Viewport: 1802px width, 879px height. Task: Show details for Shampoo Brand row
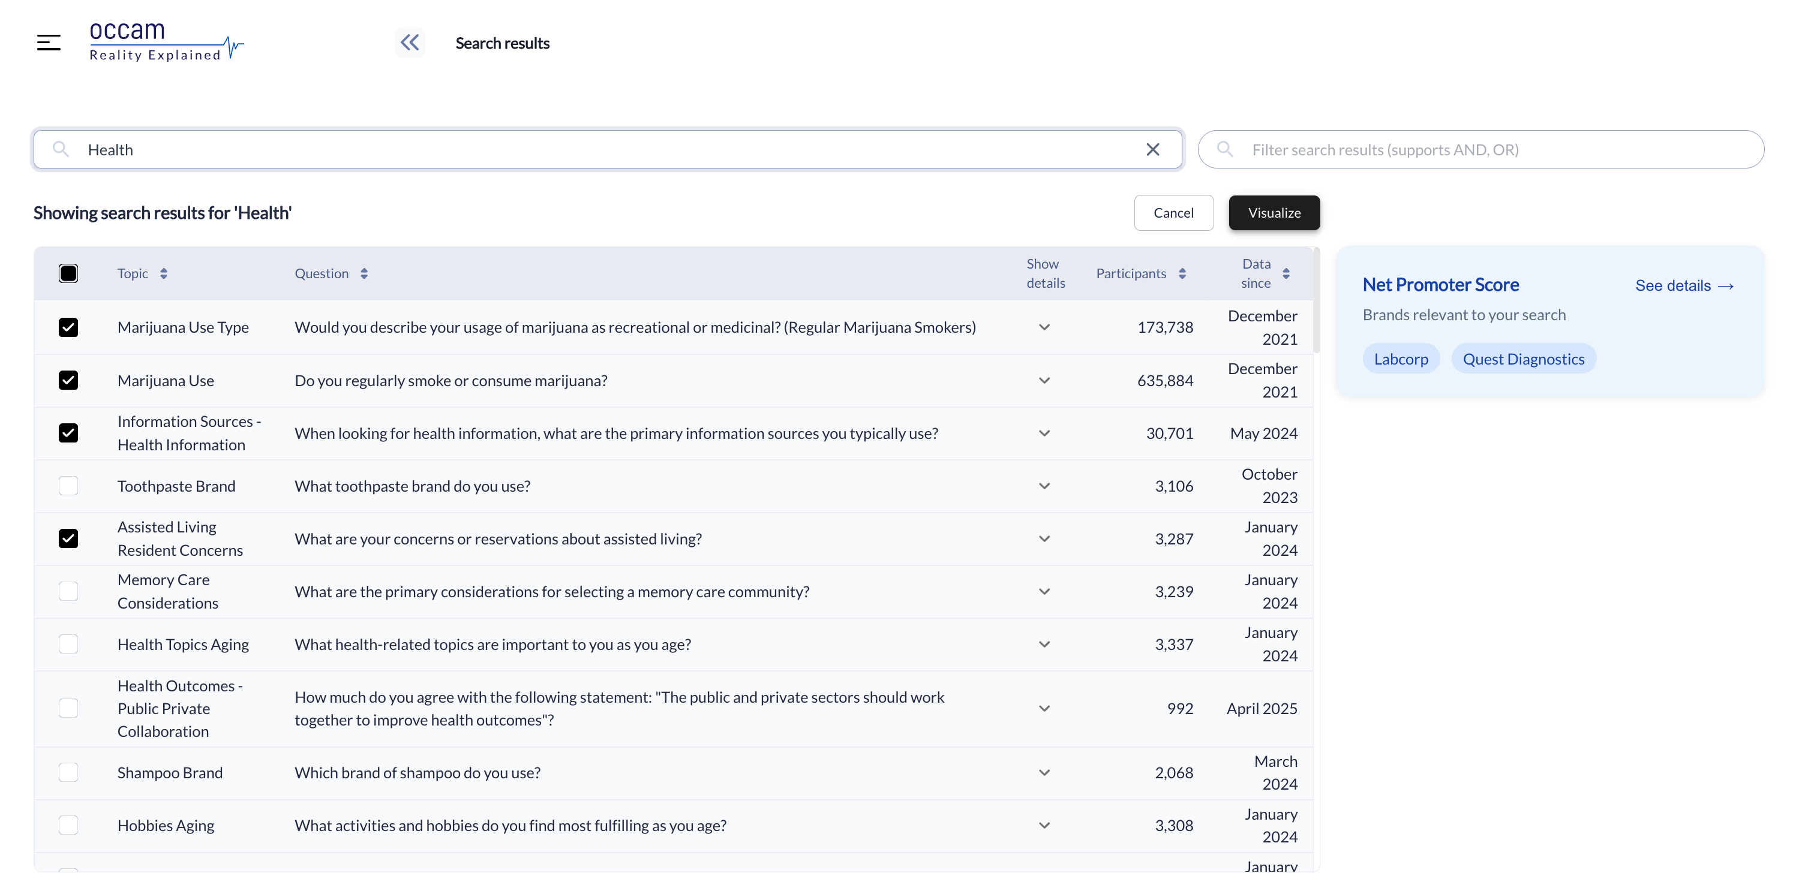tap(1044, 773)
